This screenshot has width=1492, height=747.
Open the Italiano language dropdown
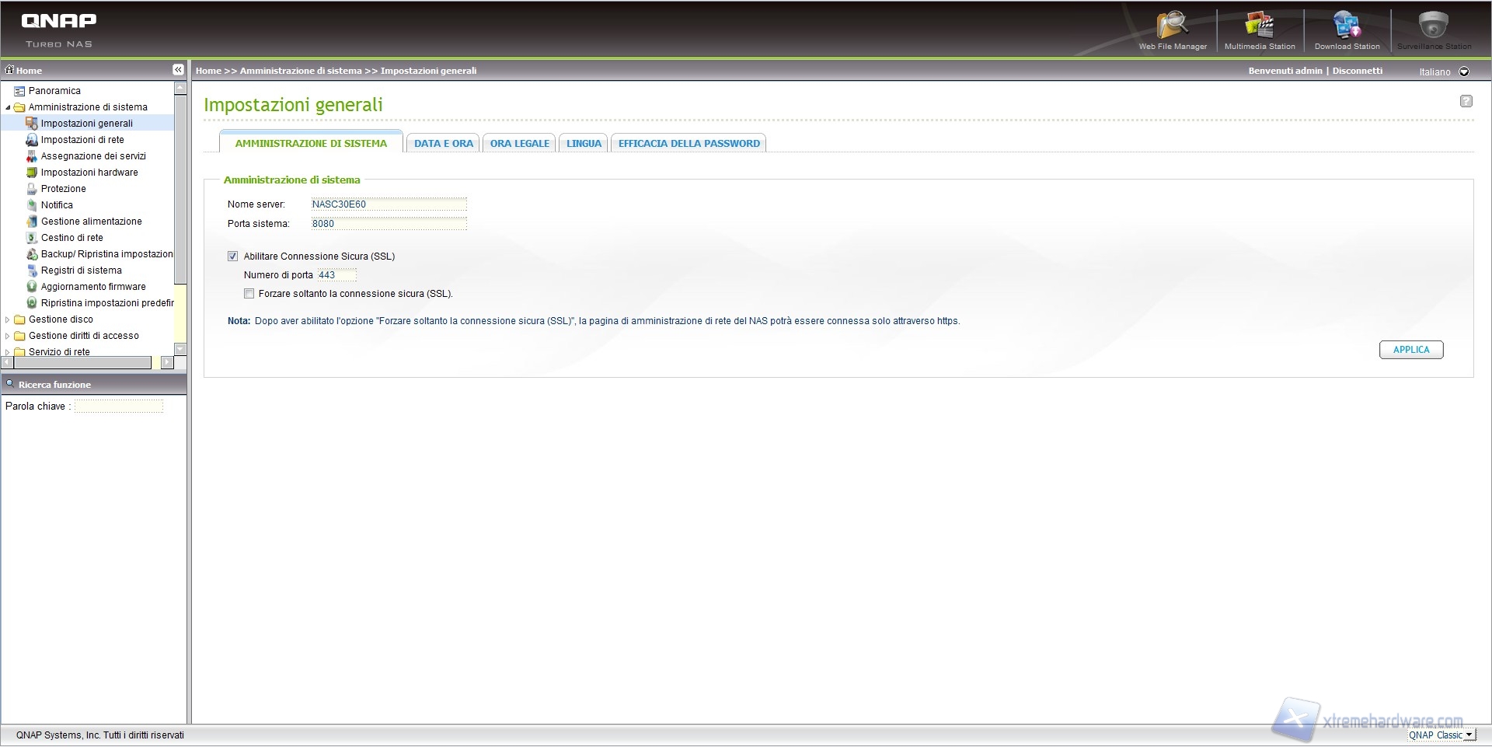click(1464, 72)
